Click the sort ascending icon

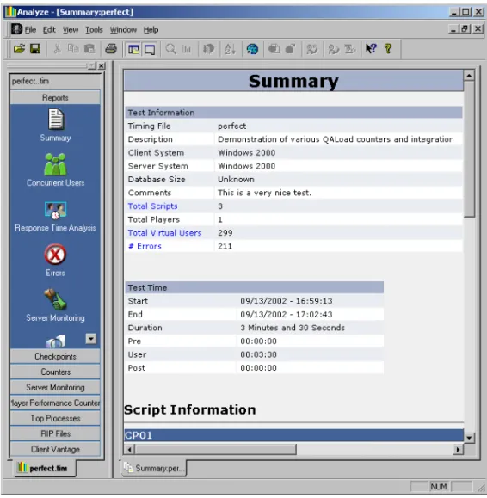231,49
